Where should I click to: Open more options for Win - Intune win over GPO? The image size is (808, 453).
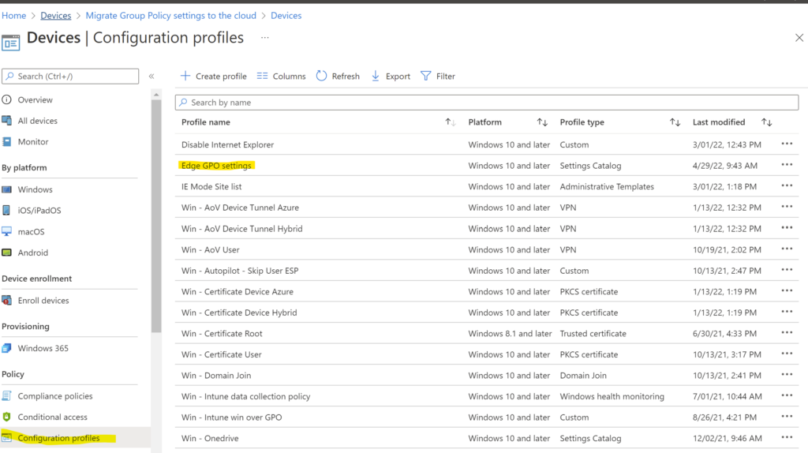(787, 417)
